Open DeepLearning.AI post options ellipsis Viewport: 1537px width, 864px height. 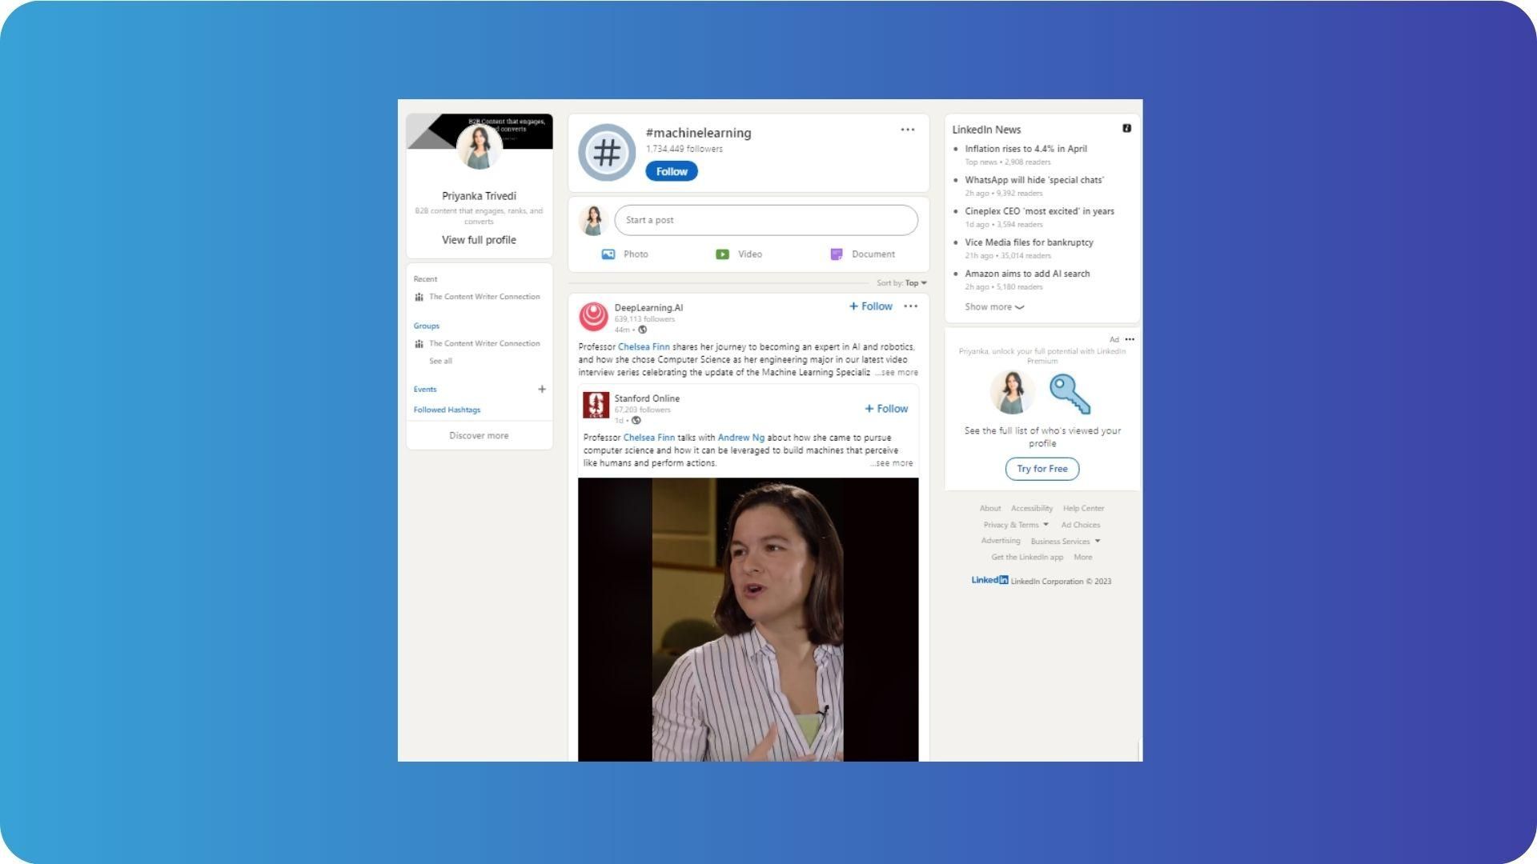(x=911, y=306)
